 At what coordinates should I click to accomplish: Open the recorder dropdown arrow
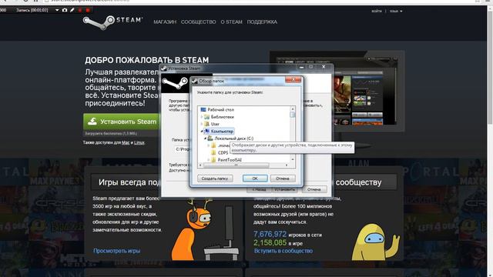[x=57, y=10]
